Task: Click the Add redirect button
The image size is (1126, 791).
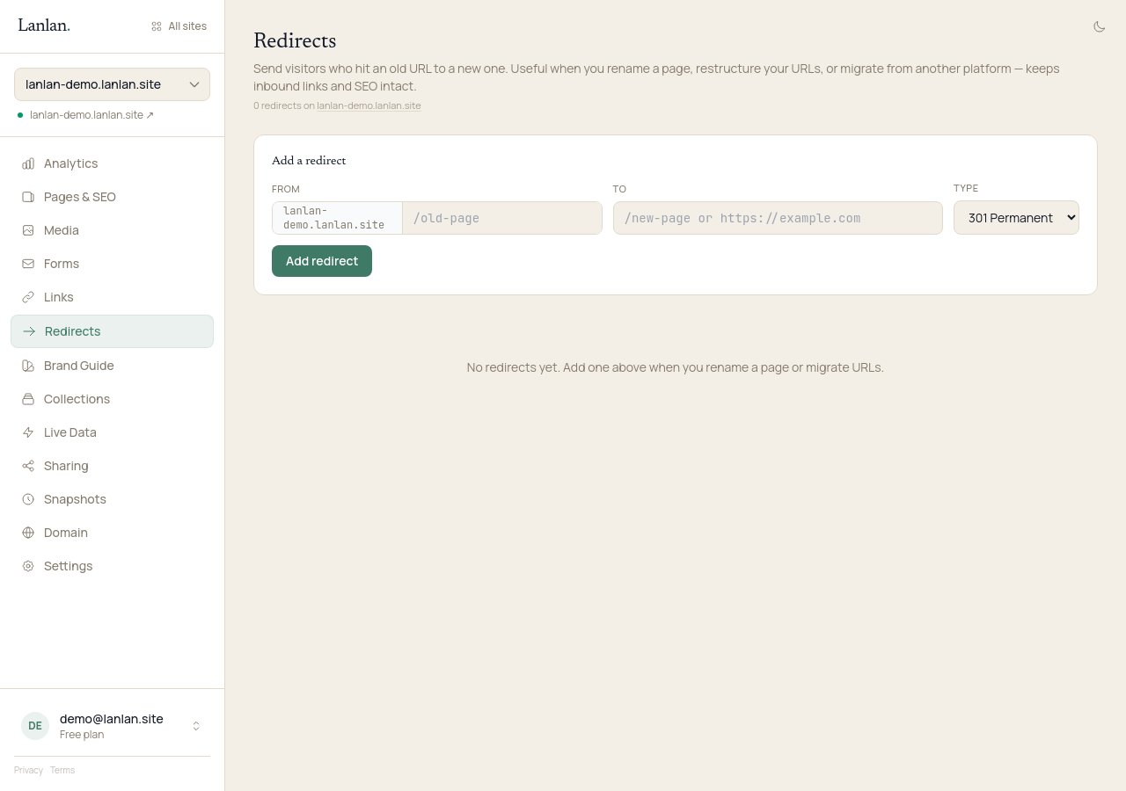Action: [322, 261]
